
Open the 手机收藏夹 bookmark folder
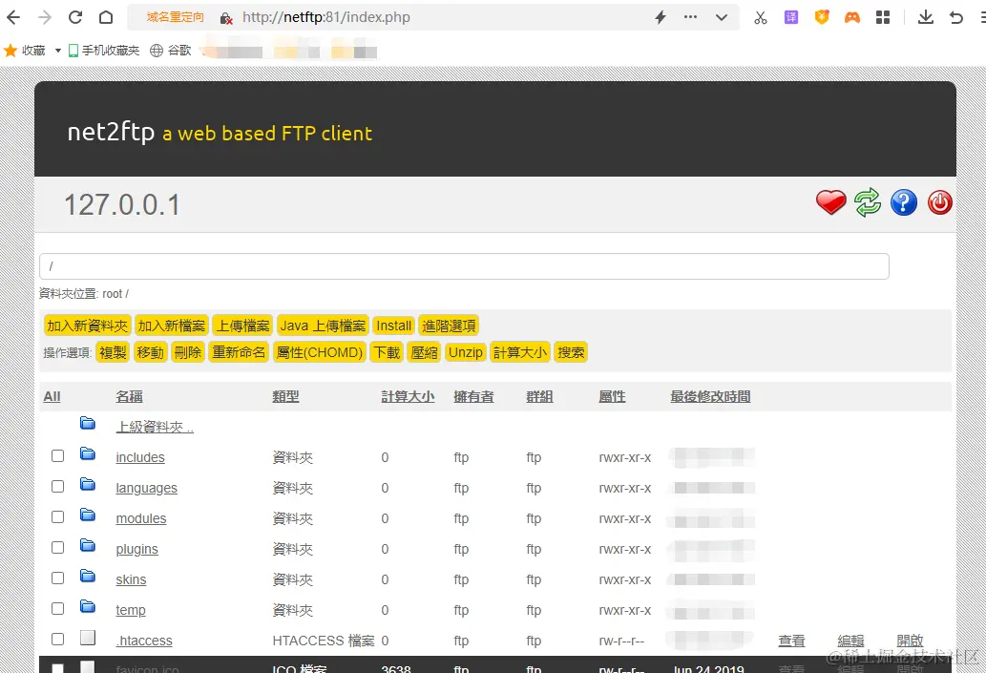point(104,51)
